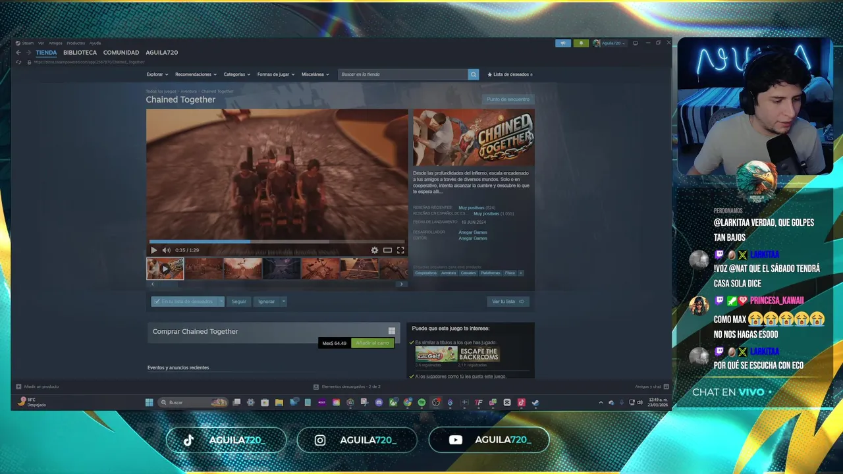Click the Ignorar button
Image resolution: width=843 pixels, height=474 pixels.
(266, 302)
